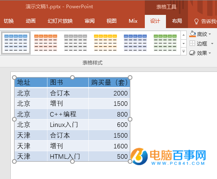Select the blue table style thumbnail
The width and height of the screenshot is (217, 179).
[16, 43]
